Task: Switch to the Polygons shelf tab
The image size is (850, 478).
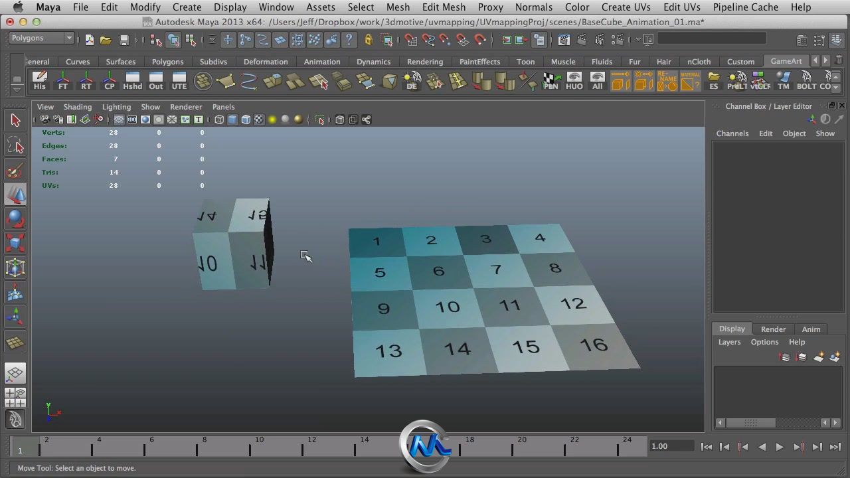Action: (x=167, y=62)
